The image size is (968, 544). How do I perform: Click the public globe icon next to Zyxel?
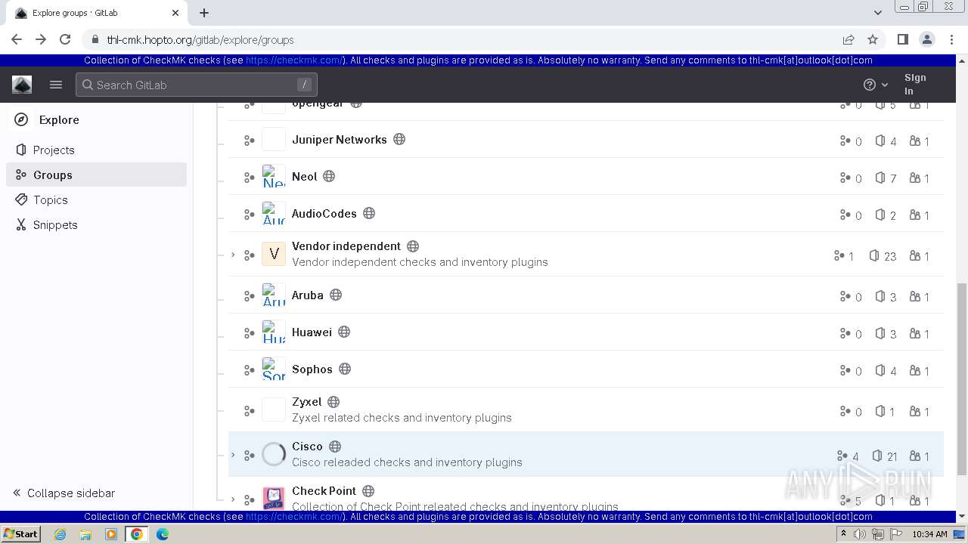334,401
